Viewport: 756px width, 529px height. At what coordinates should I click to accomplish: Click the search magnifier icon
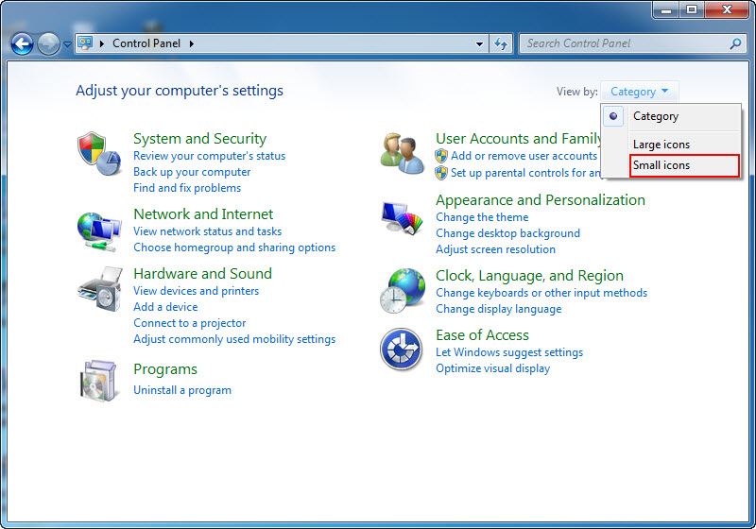pyautogui.click(x=735, y=43)
